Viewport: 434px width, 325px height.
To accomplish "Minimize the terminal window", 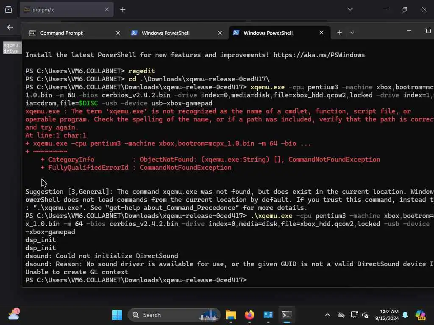I will pyautogui.click(x=409, y=30).
